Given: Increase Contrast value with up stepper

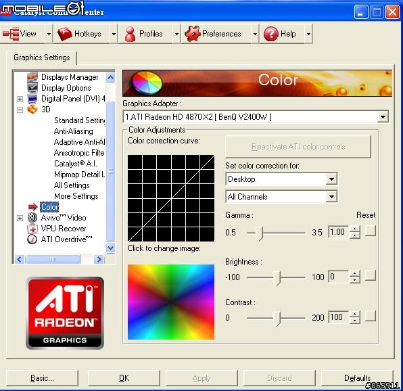Looking at the screenshot, I should click(x=355, y=314).
